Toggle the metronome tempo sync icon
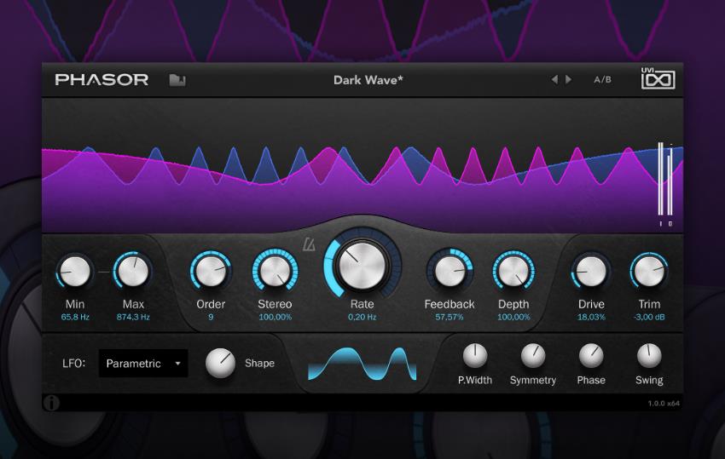This screenshot has height=459, width=725. (x=309, y=244)
